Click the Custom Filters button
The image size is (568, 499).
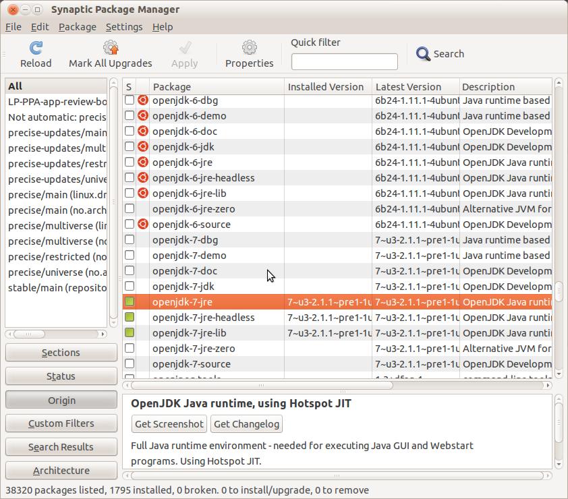[61, 423]
